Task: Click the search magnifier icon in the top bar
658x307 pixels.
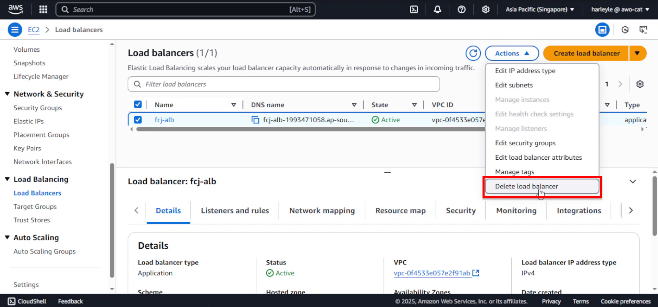Action: [65, 9]
